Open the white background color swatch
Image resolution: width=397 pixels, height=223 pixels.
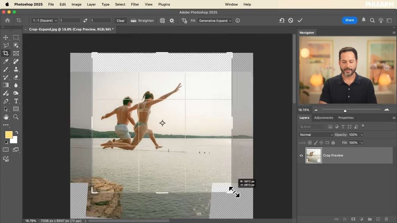15,141
